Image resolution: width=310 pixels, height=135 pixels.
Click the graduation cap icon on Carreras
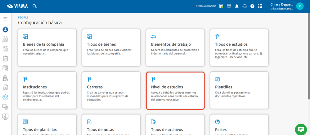(89, 79)
